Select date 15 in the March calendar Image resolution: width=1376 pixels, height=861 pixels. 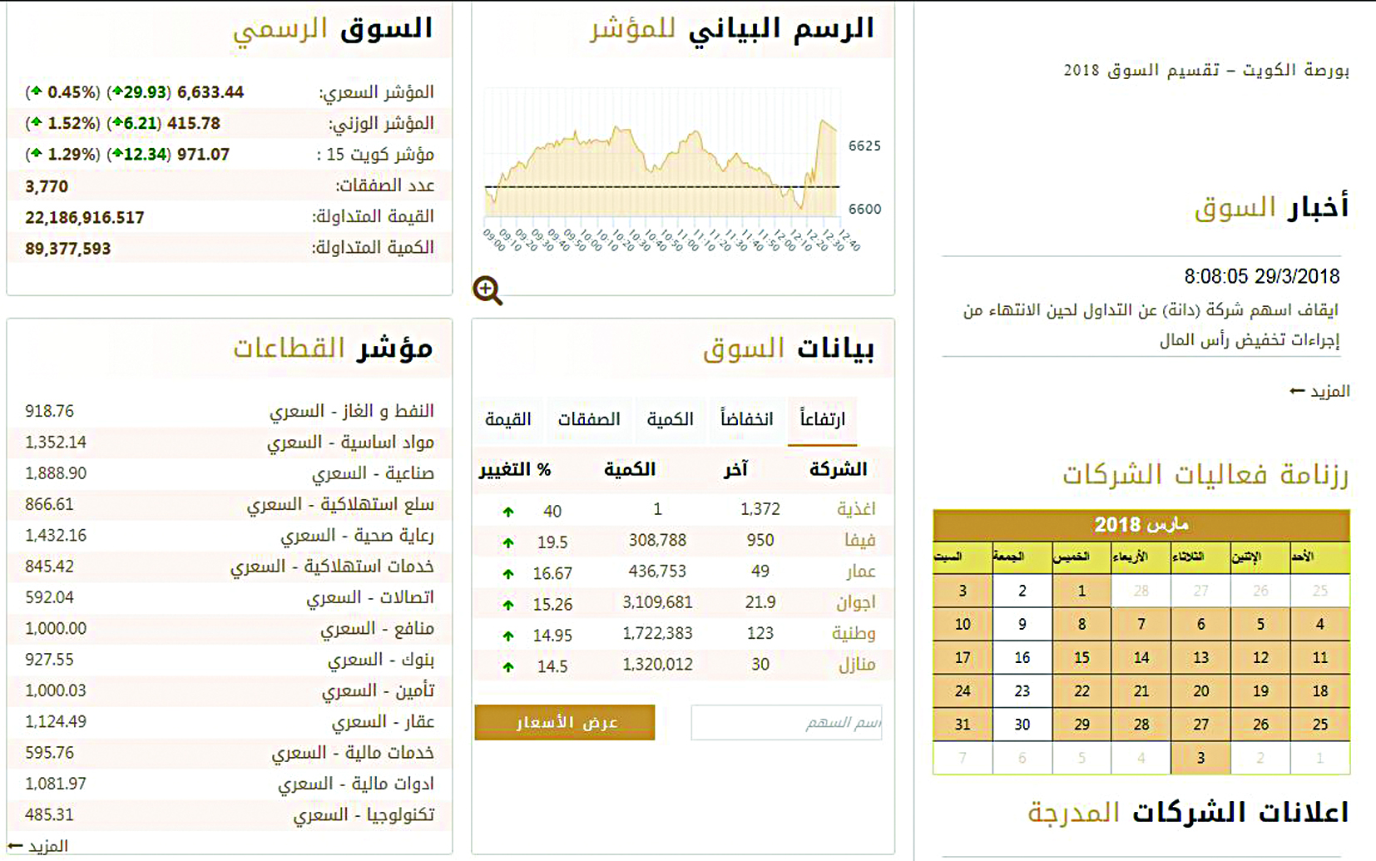pyautogui.click(x=1081, y=657)
